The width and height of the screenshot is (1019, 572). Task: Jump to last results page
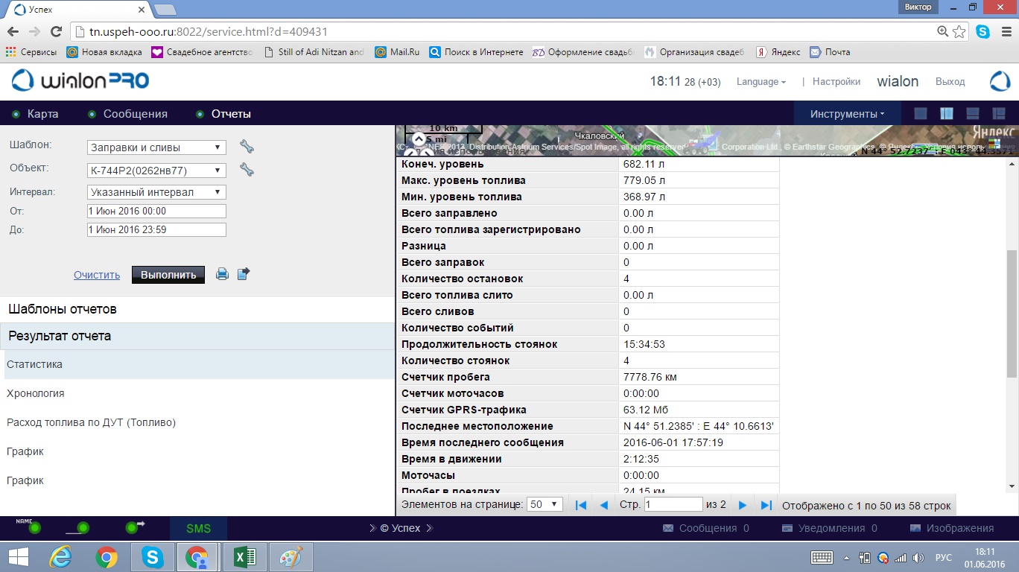tap(766, 505)
